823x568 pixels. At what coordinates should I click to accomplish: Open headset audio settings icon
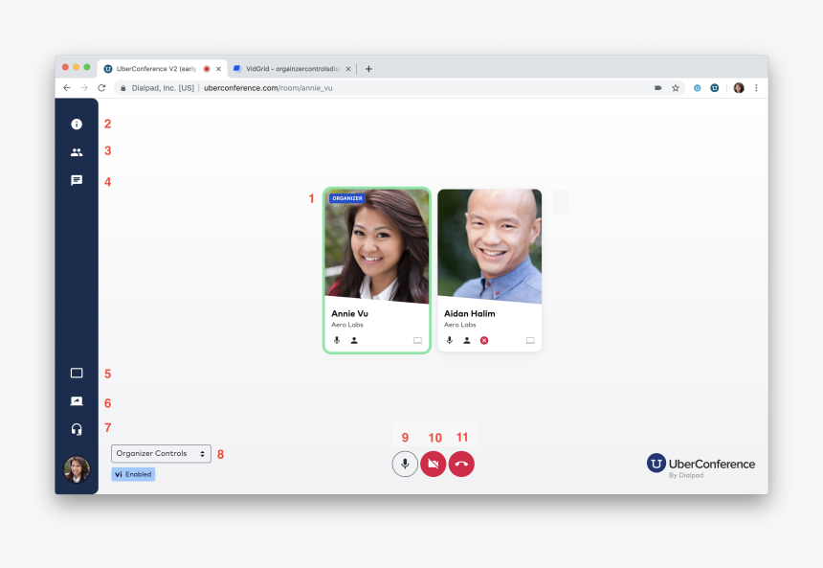click(77, 430)
